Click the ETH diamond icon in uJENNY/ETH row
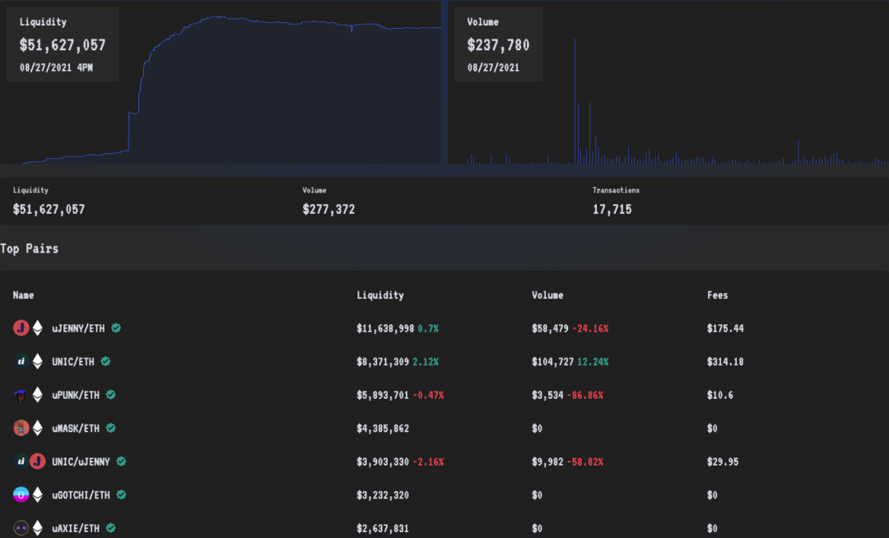Screen dimensions: 889x538 [x=37, y=328]
